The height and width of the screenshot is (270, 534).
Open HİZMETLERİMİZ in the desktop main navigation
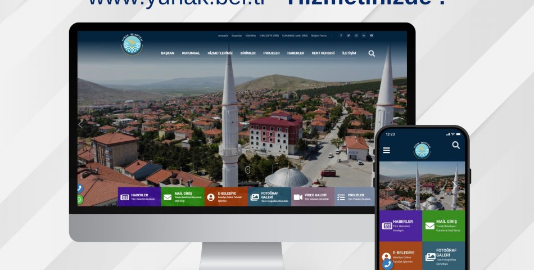pos(220,53)
